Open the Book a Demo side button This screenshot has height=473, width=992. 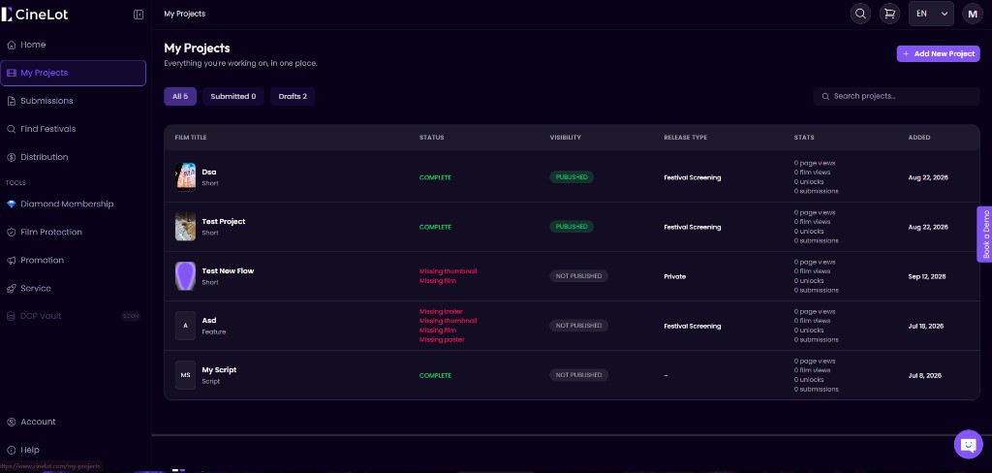pyautogui.click(x=985, y=235)
